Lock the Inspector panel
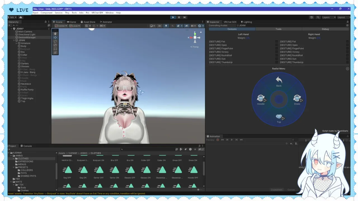Image resolution: width=358 pixels, height=201 pixels. (x=348, y=22)
